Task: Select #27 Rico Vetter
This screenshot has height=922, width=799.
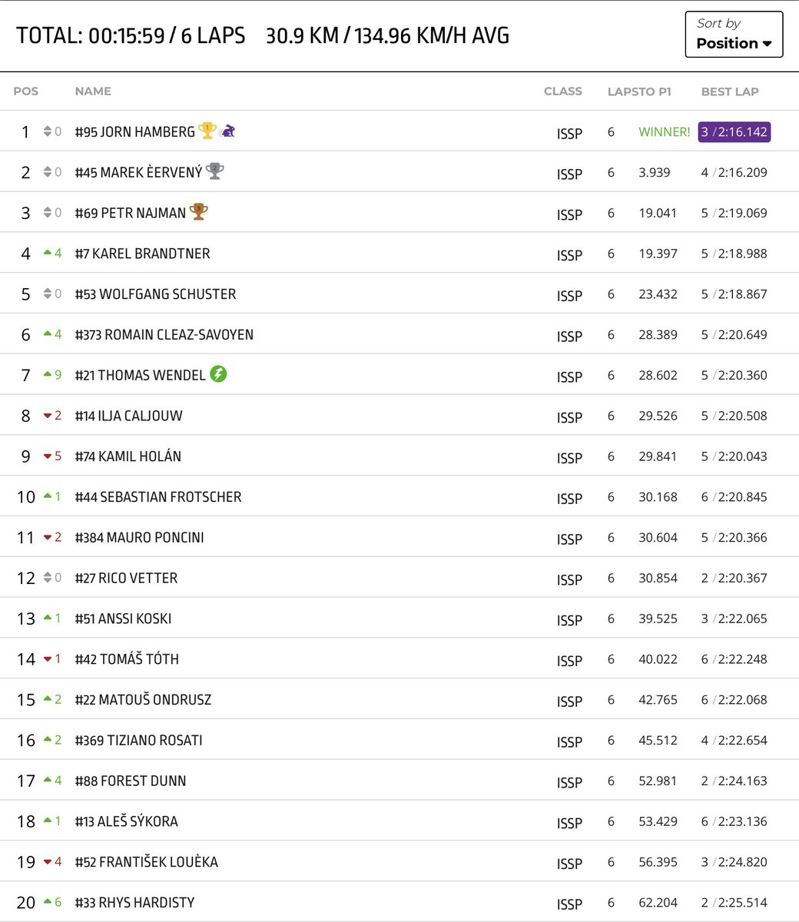Action: 126,578
